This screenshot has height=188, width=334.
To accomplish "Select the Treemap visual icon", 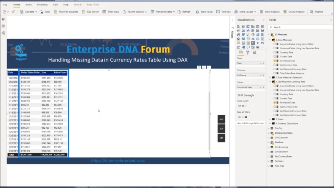I will pyautogui.click(x=263, y=35).
